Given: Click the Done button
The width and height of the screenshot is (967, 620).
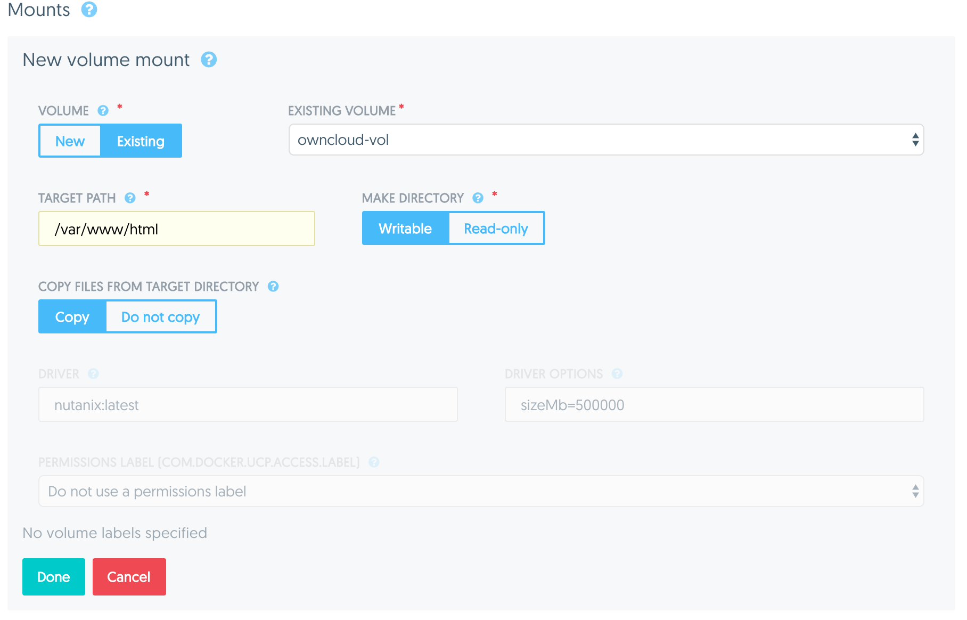Looking at the screenshot, I should coord(54,577).
